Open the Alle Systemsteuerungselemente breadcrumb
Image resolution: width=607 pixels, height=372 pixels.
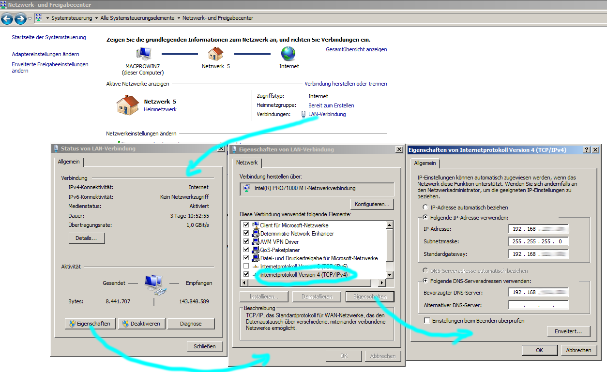[137, 18]
